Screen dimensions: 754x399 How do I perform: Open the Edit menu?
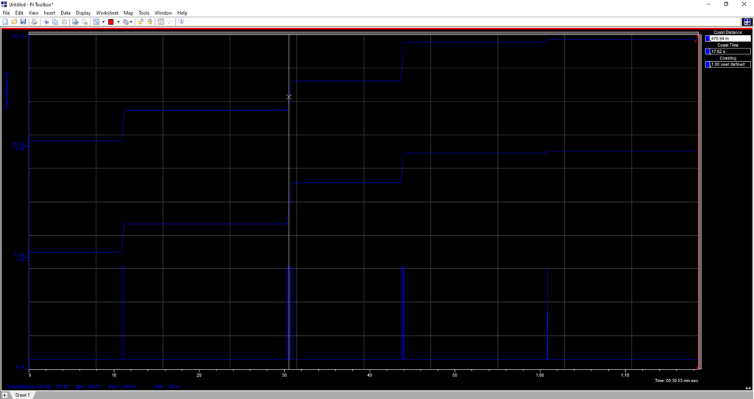point(19,13)
